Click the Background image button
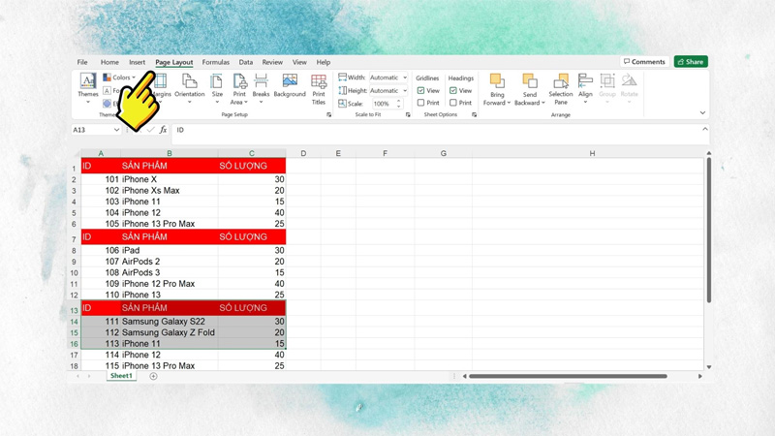 click(290, 85)
